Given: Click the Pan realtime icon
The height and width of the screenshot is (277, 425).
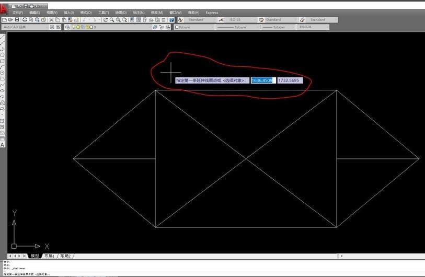Looking at the screenshot, I should tap(106, 20).
